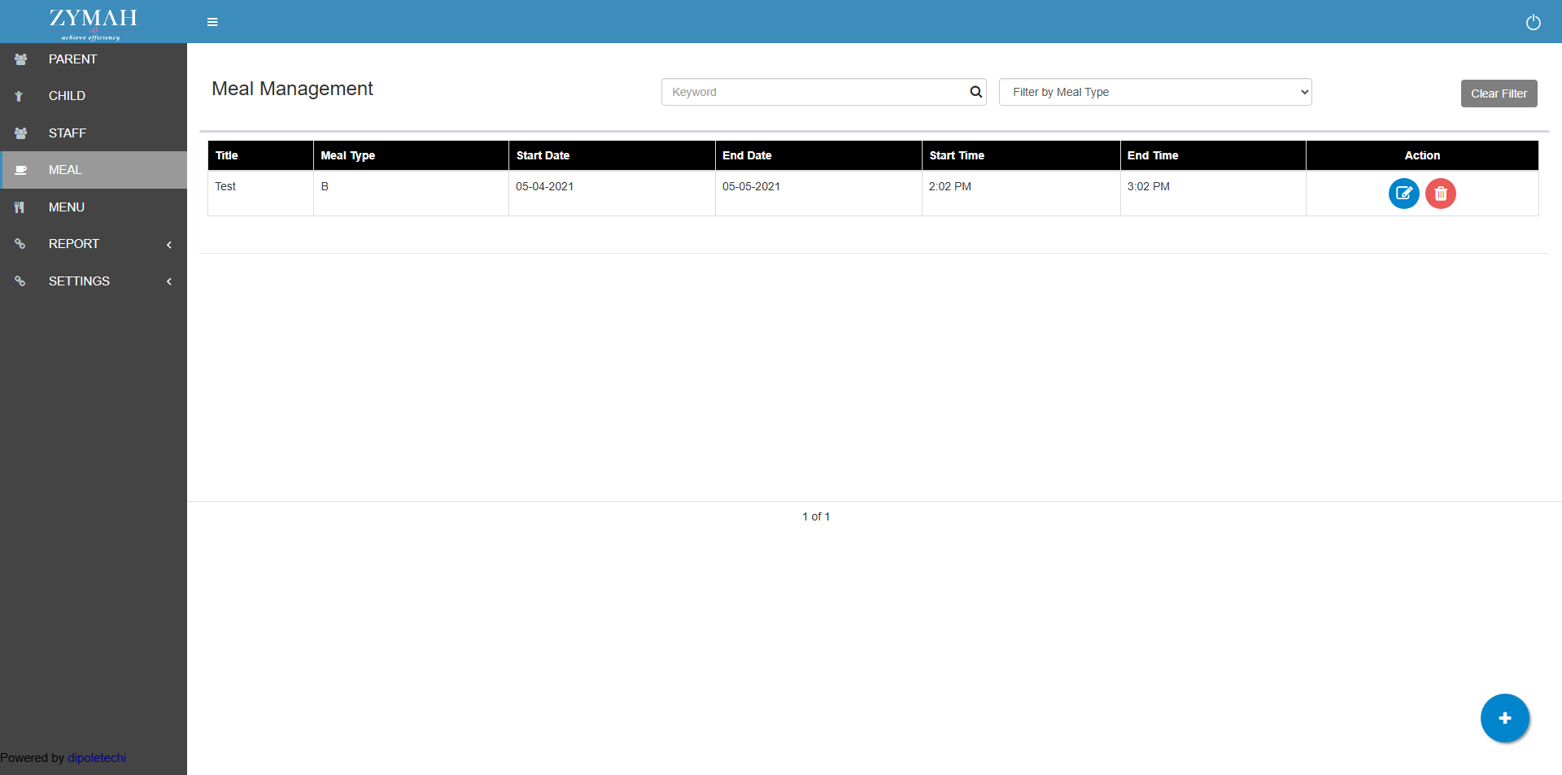Click the hamburger menu toggle icon

click(x=212, y=22)
